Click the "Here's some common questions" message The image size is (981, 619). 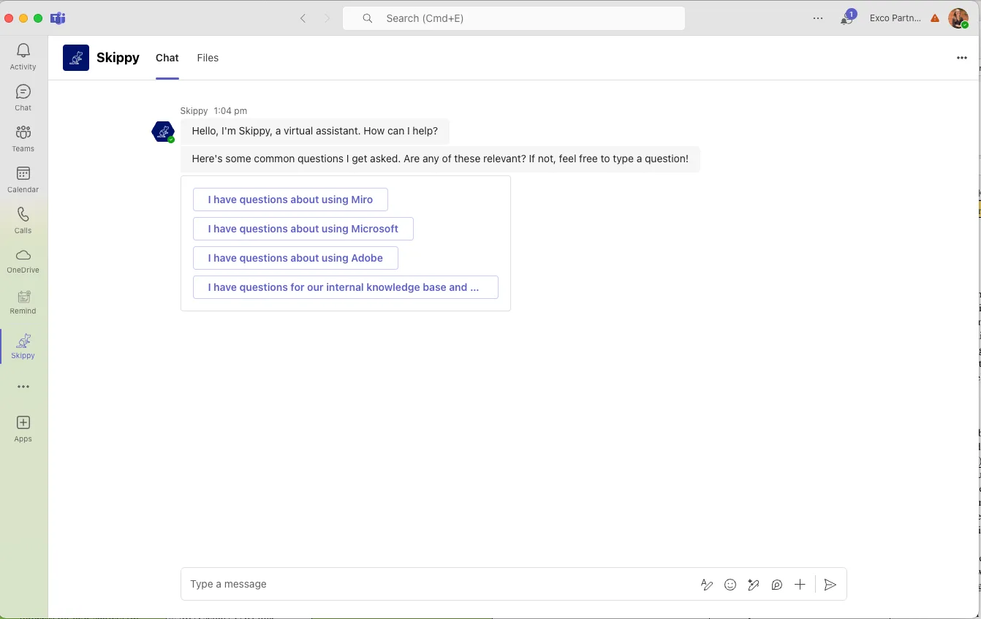440,159
